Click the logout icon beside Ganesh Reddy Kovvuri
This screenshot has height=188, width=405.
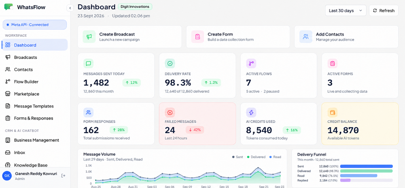pyautogui.click(x=63, y=176)
